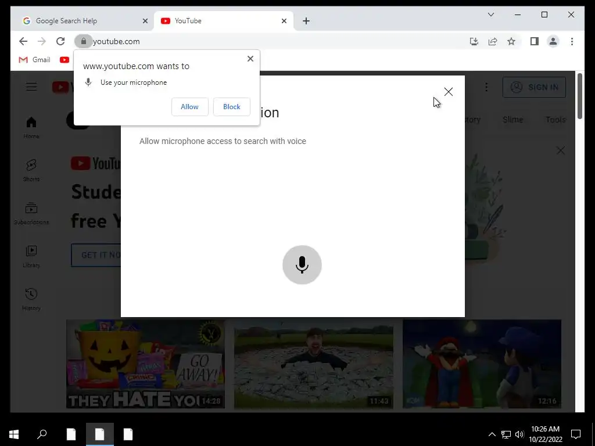595x446 pixels.
Task: Open a new browser tab
Action: click(x=306, y=21)
